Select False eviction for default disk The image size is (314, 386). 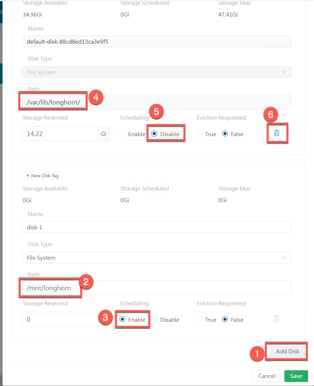tap(225, 134)
